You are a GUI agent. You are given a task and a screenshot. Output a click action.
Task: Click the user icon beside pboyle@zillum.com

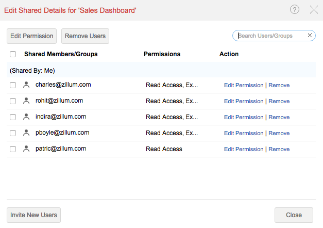26,133
